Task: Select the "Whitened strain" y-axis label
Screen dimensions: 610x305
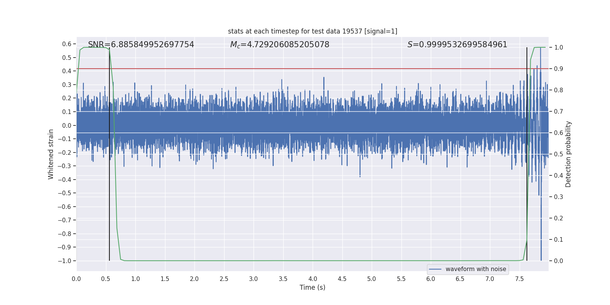Action: (51, 154)
